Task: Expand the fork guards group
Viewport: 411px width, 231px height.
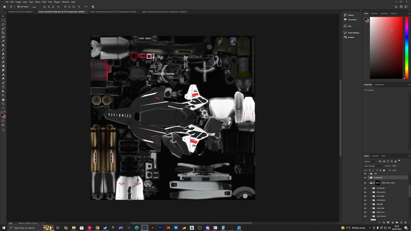Action: pos(371,192)
